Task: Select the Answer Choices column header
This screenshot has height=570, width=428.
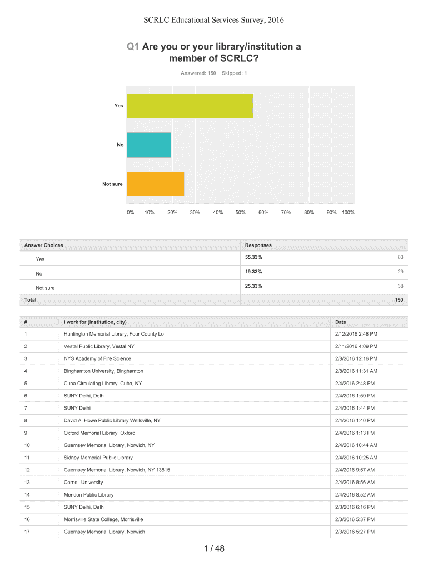Action: [x=44, y=245]
